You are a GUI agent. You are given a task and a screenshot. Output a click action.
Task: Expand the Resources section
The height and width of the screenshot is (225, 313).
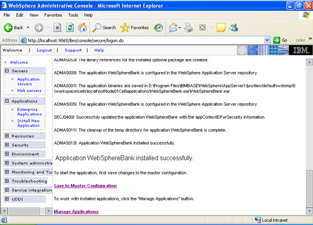click(x=7, y=136)
